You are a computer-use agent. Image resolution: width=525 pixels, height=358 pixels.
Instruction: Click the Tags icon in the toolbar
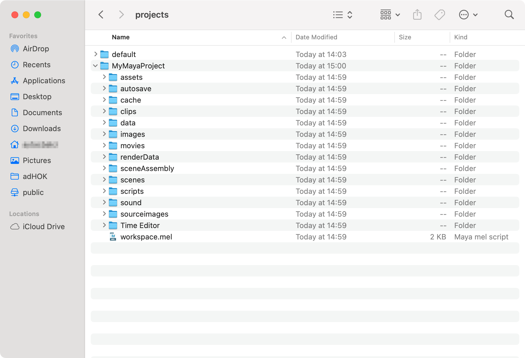coord(439,15)
